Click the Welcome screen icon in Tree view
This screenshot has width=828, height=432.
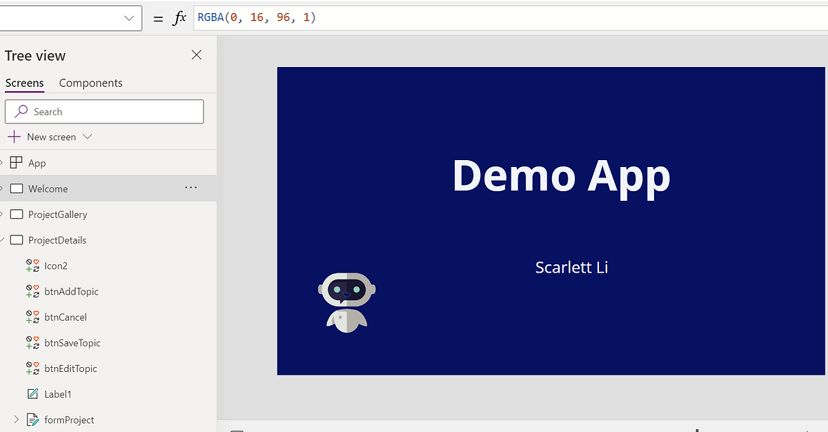tap(16, 188)
